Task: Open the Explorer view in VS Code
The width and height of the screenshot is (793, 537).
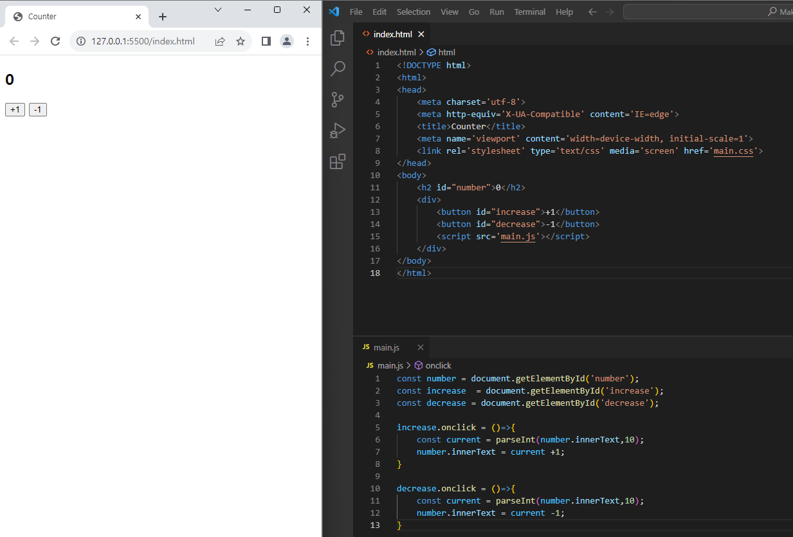Action: [x=338, y=38]
